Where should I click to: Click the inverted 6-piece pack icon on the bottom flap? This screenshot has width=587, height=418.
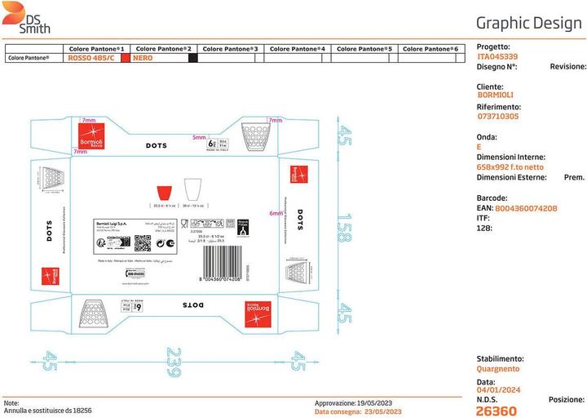pos(133,307)
